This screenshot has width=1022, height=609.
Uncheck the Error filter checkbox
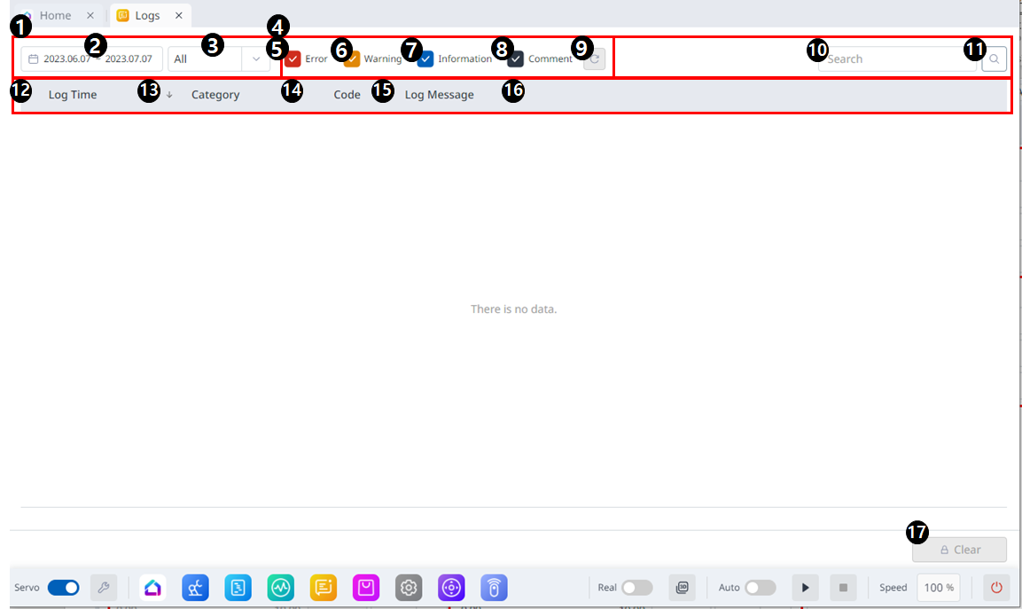(x=293, y=59)
